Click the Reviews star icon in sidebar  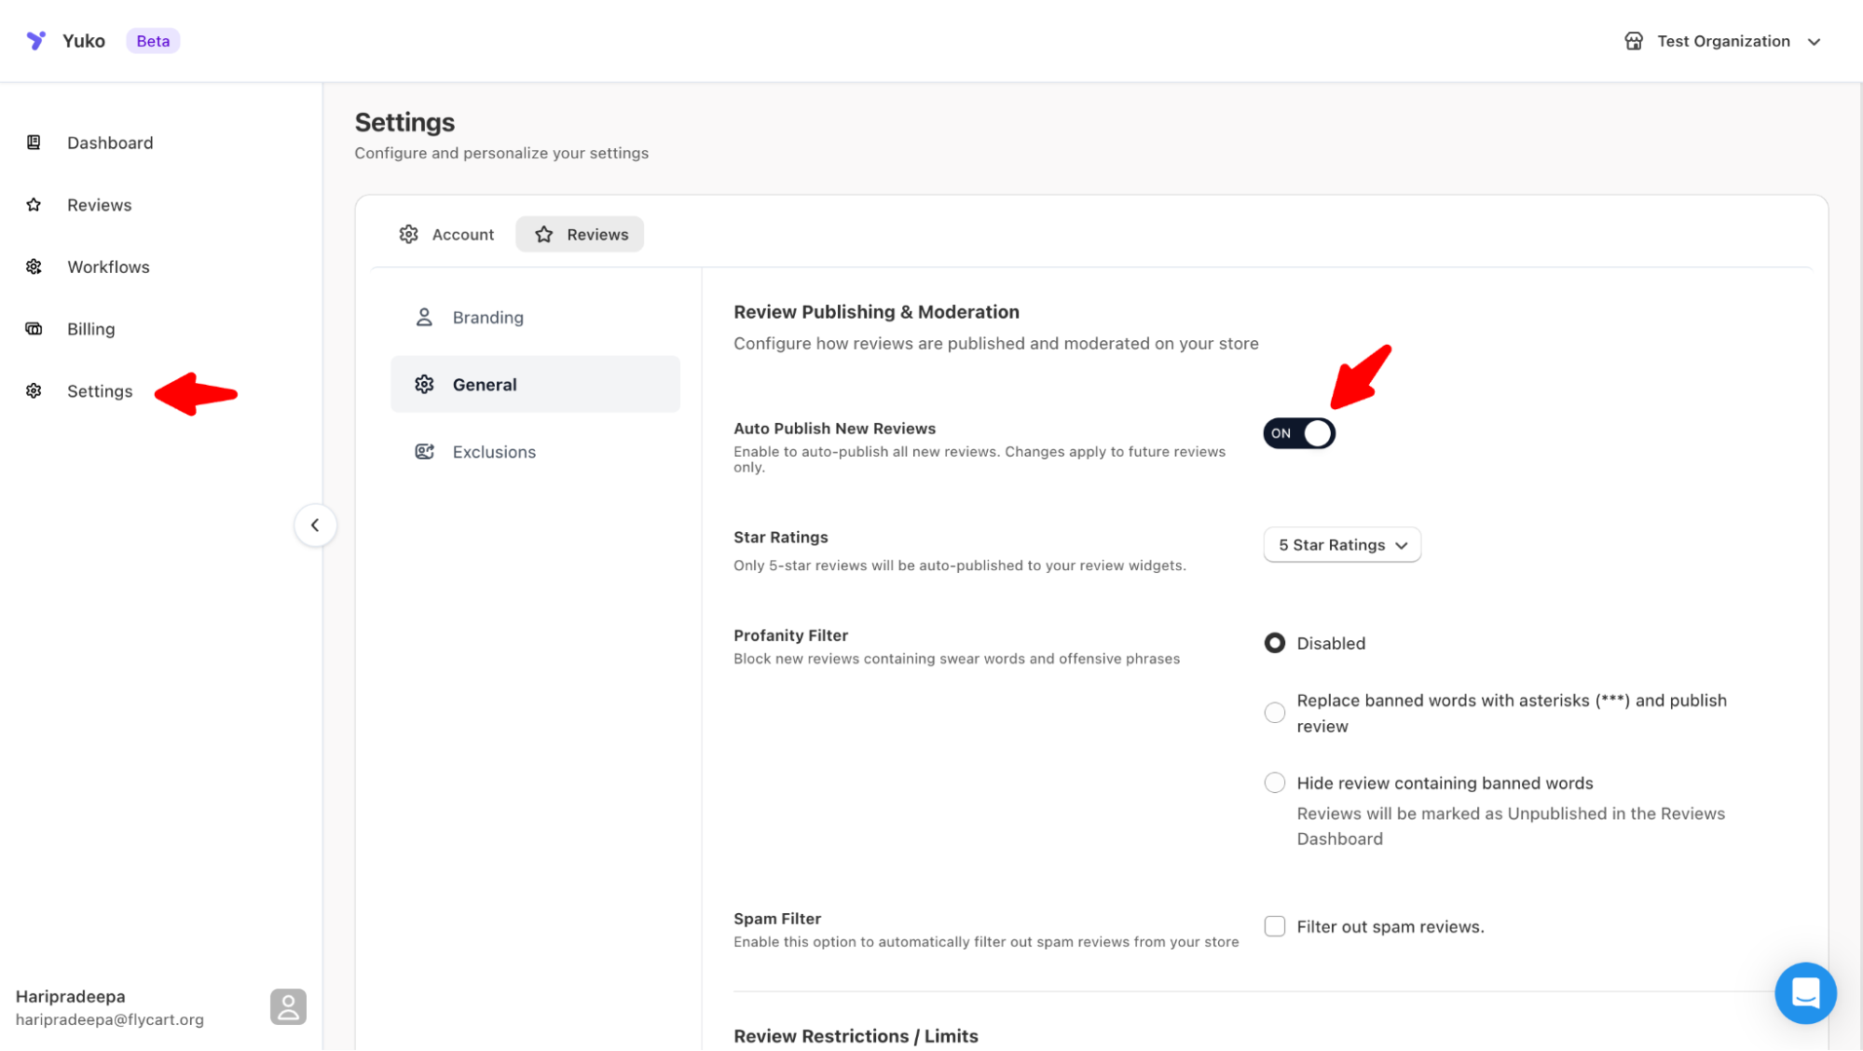[34, 205]
